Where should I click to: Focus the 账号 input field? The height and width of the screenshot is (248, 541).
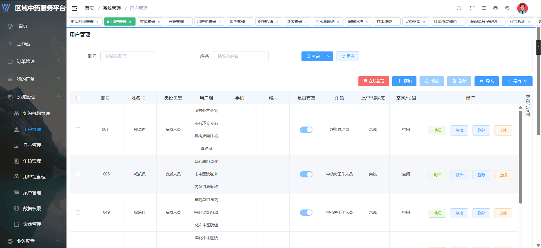(x=128, y=56)
